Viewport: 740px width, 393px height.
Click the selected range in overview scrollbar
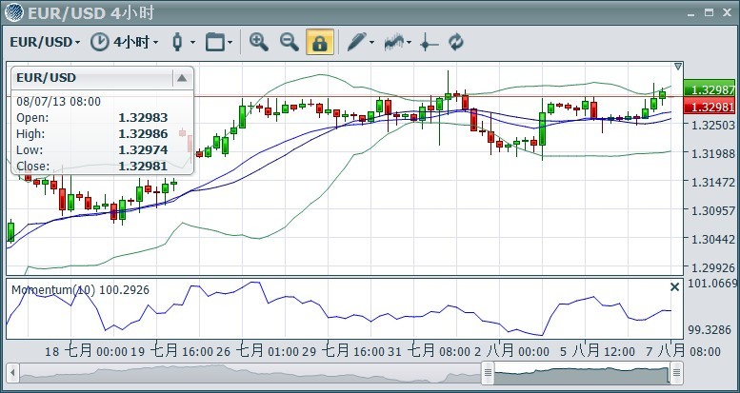[x=582, y=373]
